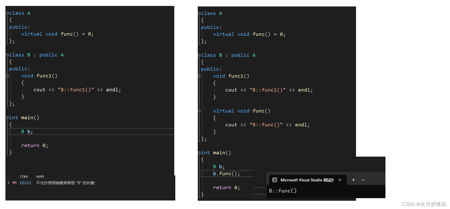Viewport: 450px width, 209px height.
Task: Collapse func1() block in left code panel
Action: coord(7,76)
